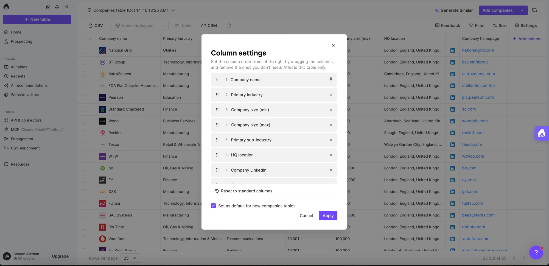Expand the Companies table title dropdown
The width and height of the screenshot is (549, 266).
pos(173,10)
